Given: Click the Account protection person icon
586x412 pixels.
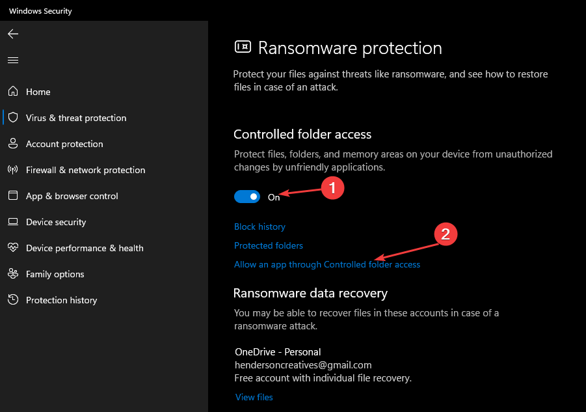Looking at the screenshot, I should 13,144.
